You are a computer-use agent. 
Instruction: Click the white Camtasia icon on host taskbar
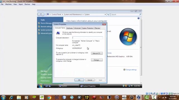154,97
